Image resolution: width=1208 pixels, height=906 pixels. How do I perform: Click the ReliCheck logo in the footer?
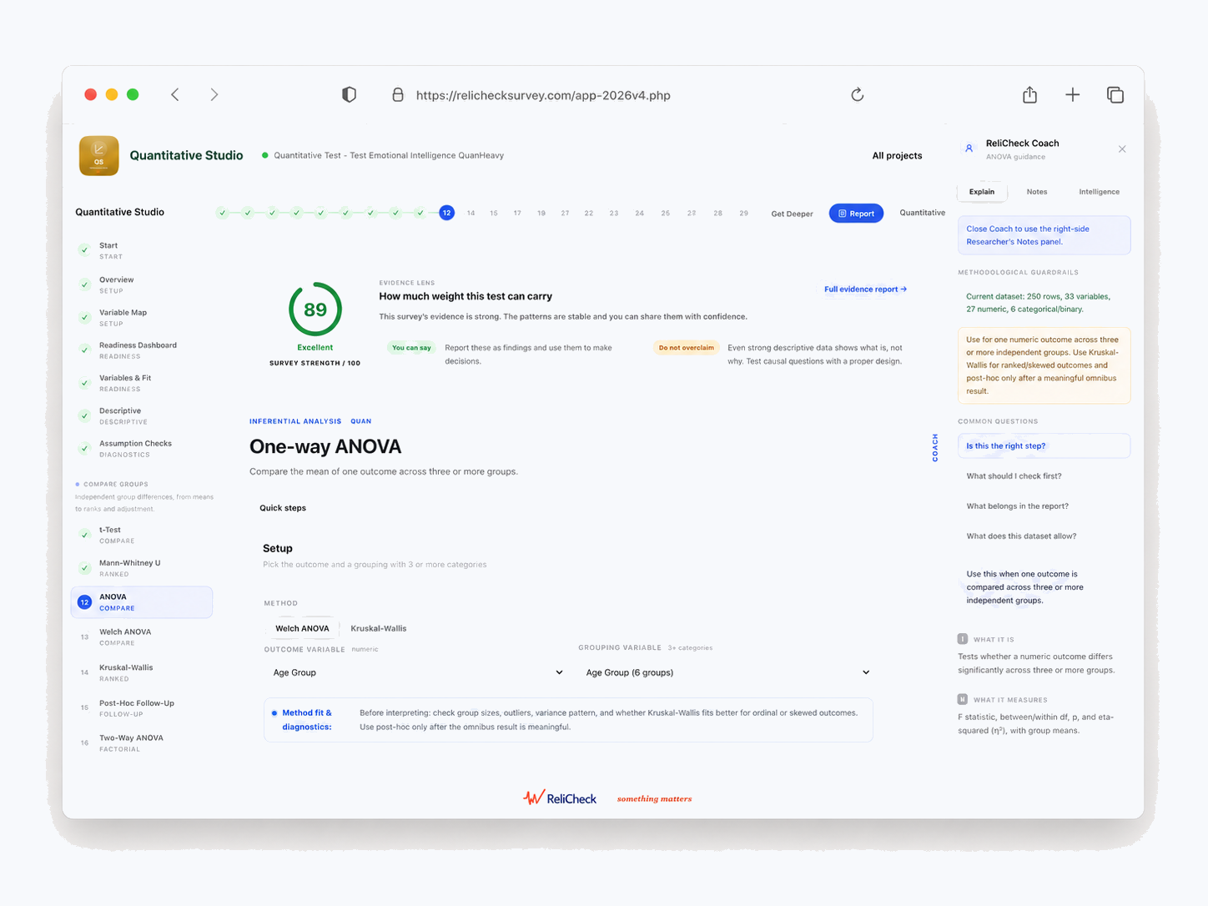tap(560, 798)
